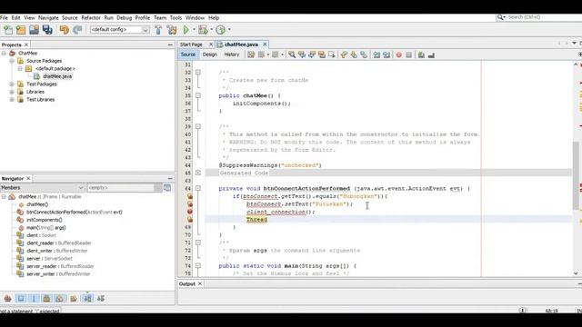Select the Source view button
This screenshot has width=582, height=327.
click(188, 54)
